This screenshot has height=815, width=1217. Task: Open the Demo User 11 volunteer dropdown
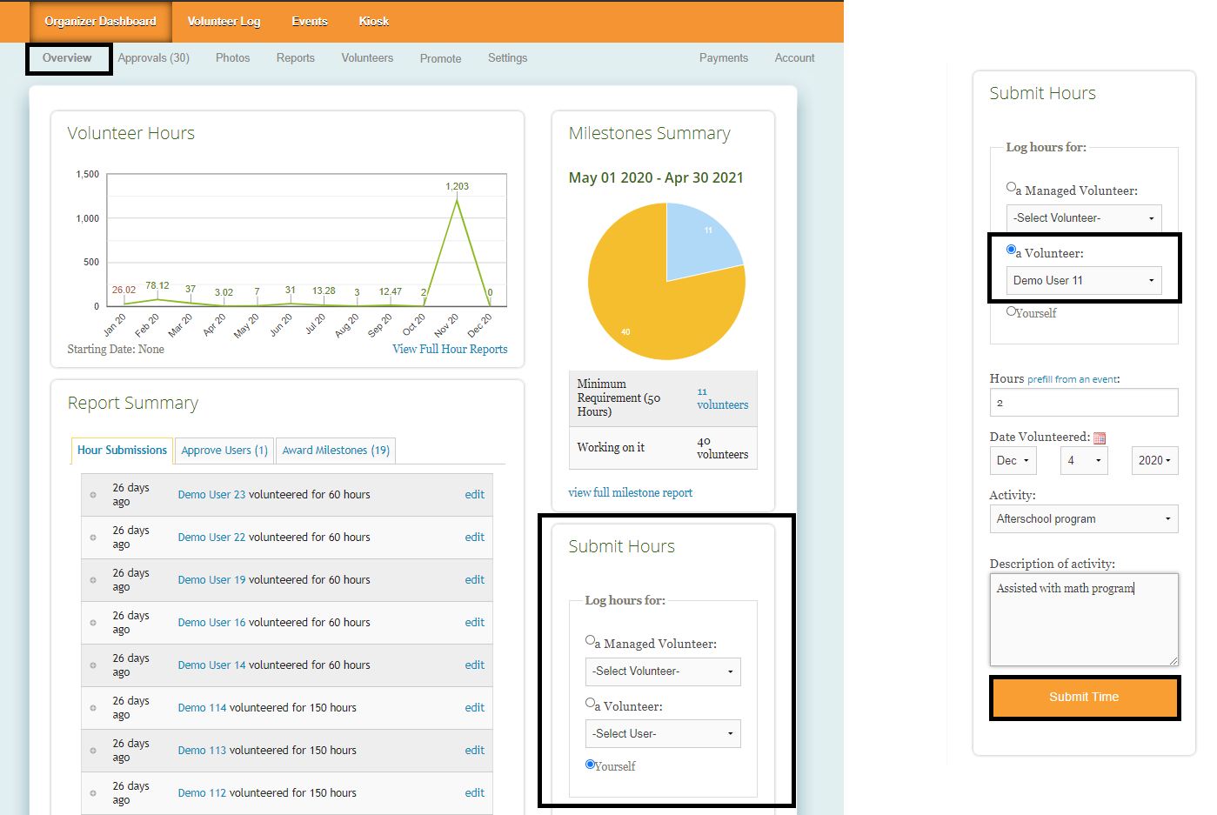click(1083, 281)
